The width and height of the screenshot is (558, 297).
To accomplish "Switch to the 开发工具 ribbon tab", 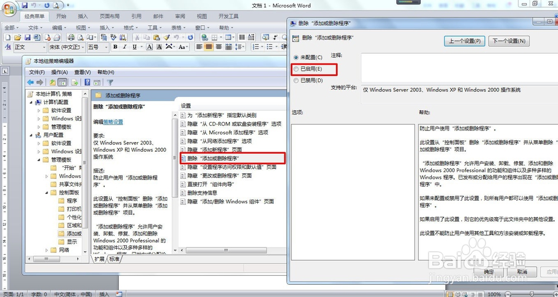I will [228, 16].
